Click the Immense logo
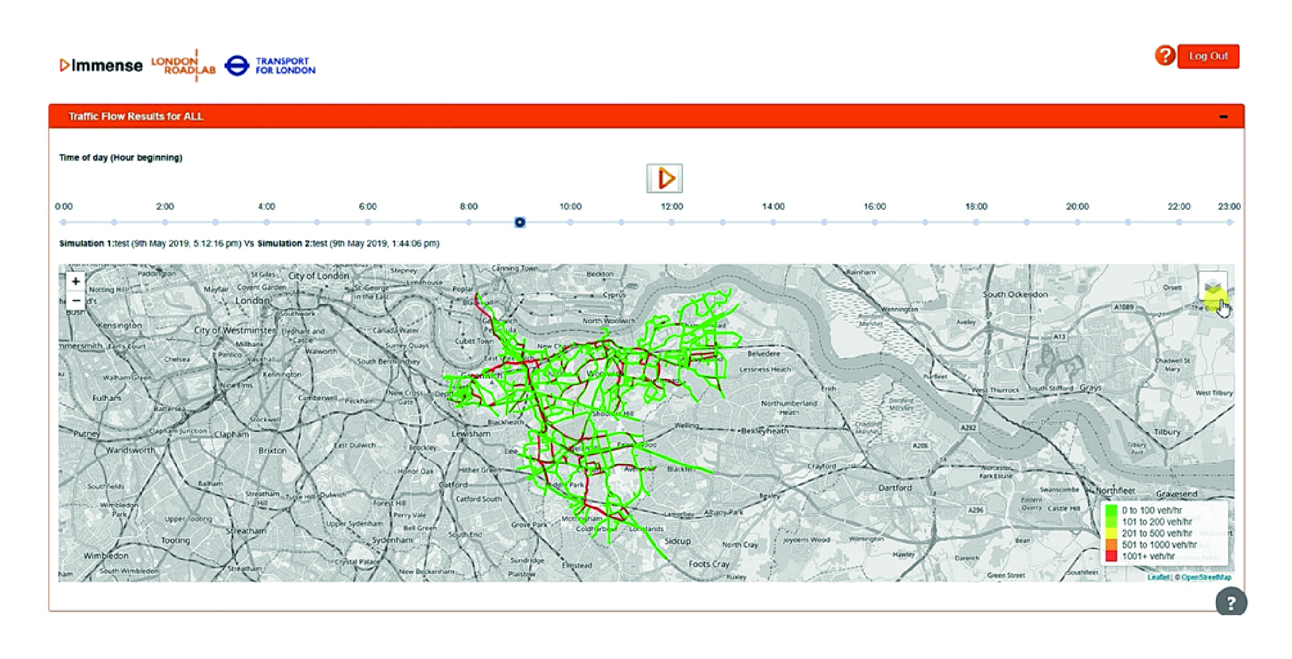This screenshot has width=1292, height=659. [x=101, y=65]
